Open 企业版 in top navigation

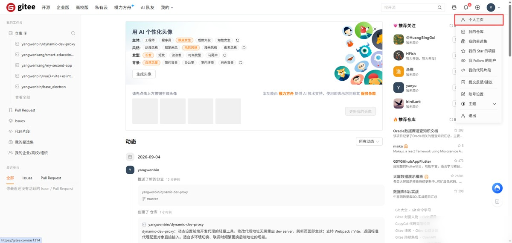coord(63,8)
